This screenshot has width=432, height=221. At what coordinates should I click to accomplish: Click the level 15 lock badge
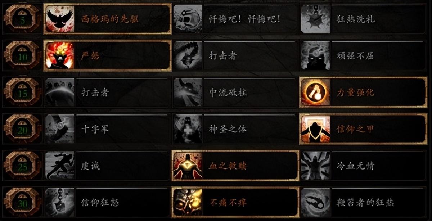pyautogui.click(x=22, y=92)
